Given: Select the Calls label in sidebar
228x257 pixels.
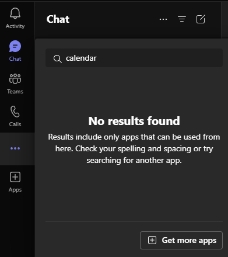Looking at the screenshot, I should [15, 124].
